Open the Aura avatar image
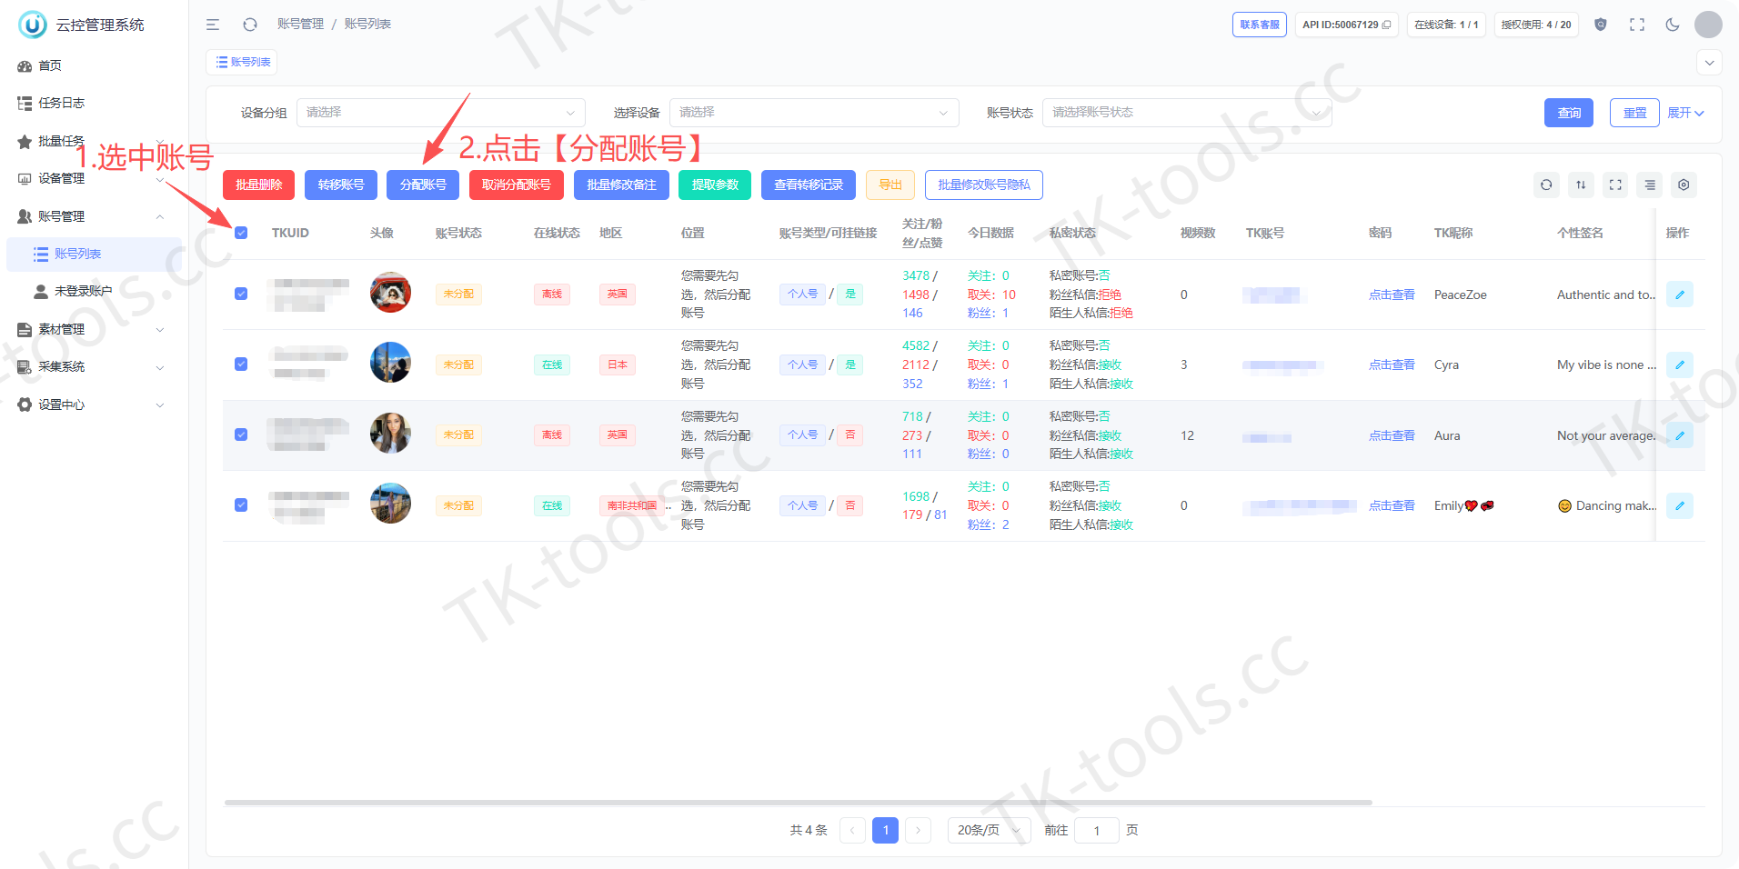This screenshot has width=1739, height=869. (x=390, y=433)
